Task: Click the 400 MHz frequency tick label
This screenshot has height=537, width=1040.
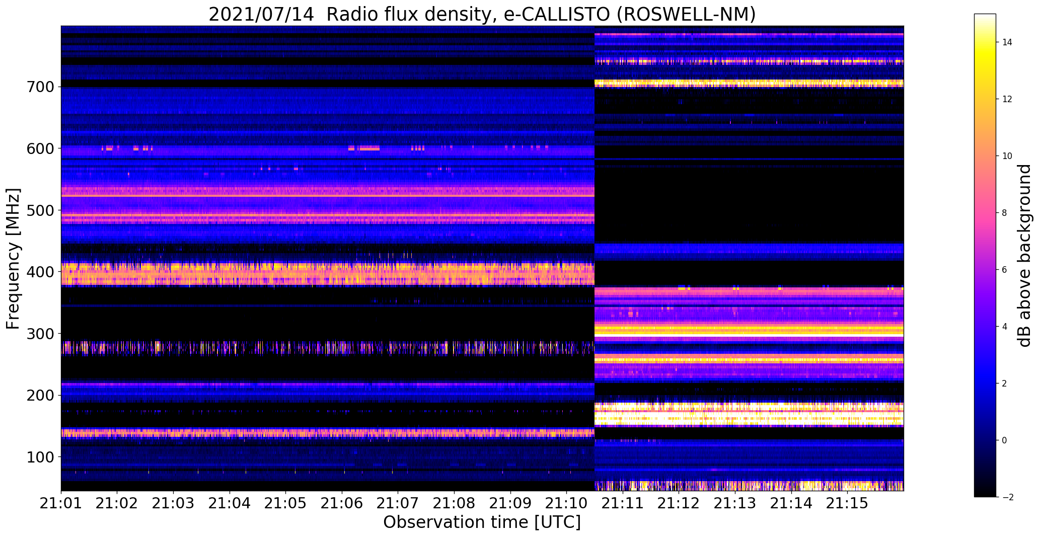Action: [x=40, y=272]
